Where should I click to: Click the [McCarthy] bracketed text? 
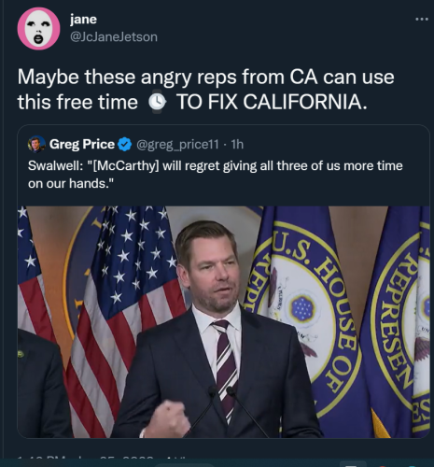(x=126, y=165)
